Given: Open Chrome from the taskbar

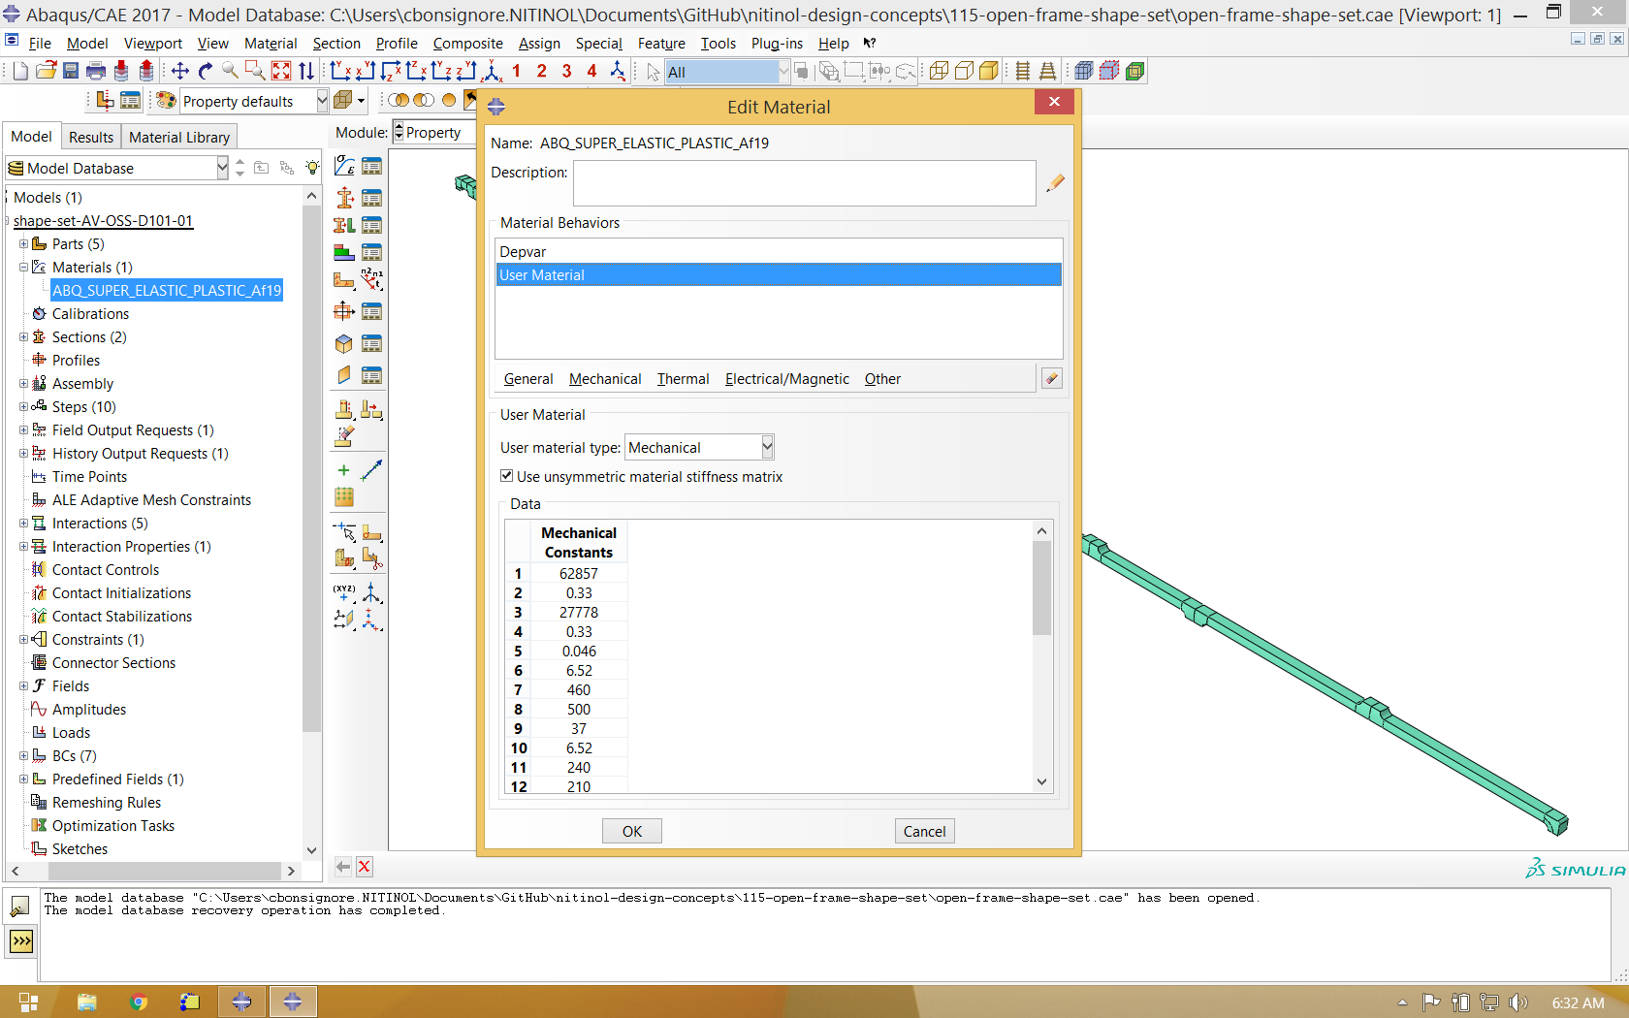Looking at the screenshot, I should pos(139,1002).
